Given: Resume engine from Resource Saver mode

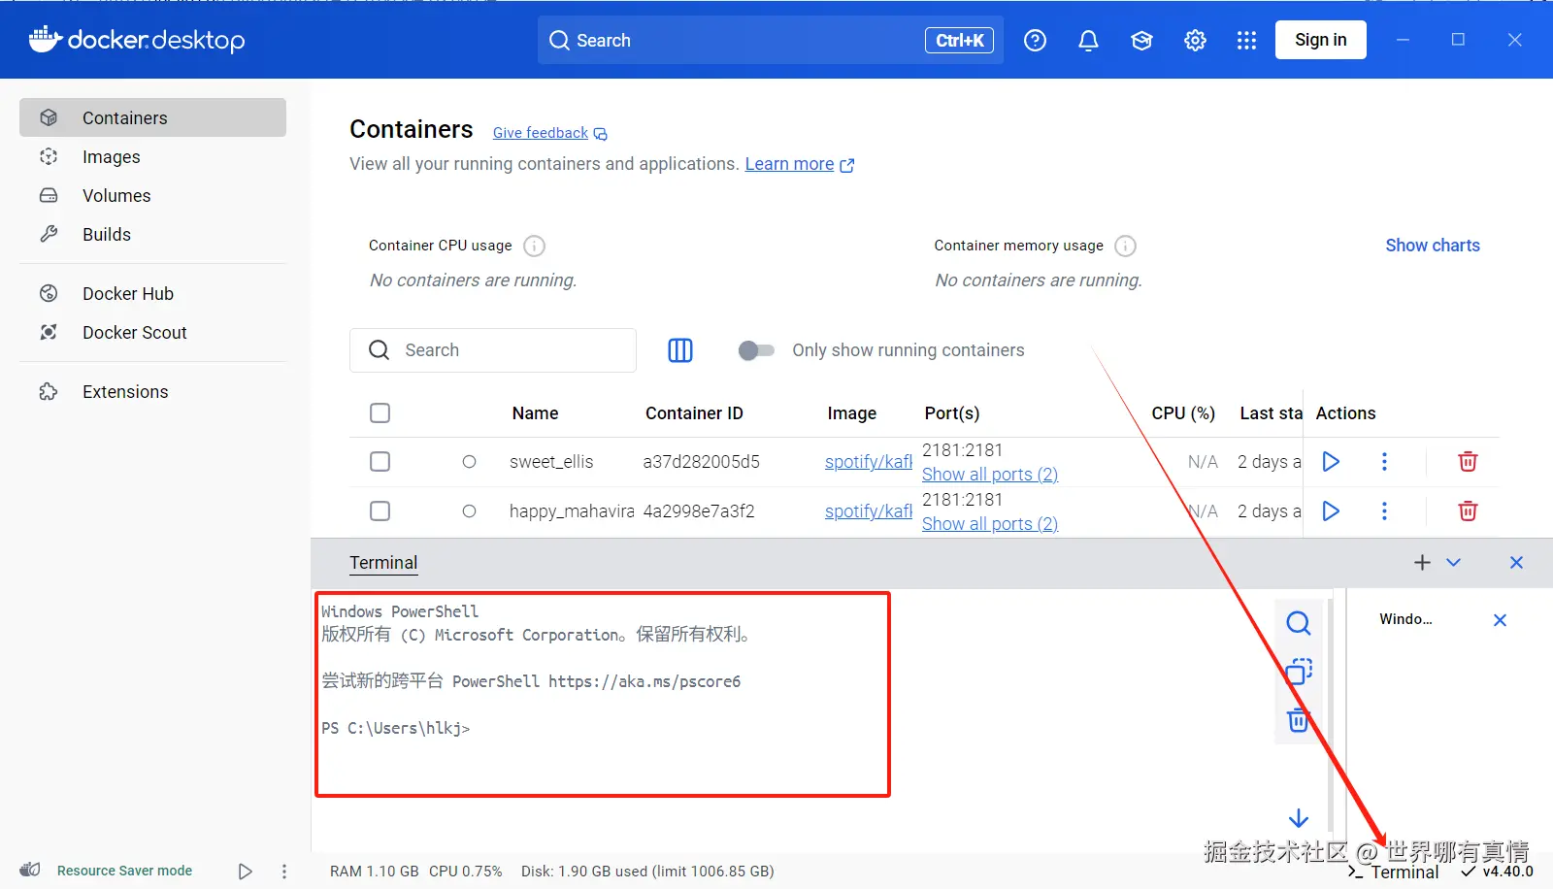Looking at the screenshot, I should 246,872.
